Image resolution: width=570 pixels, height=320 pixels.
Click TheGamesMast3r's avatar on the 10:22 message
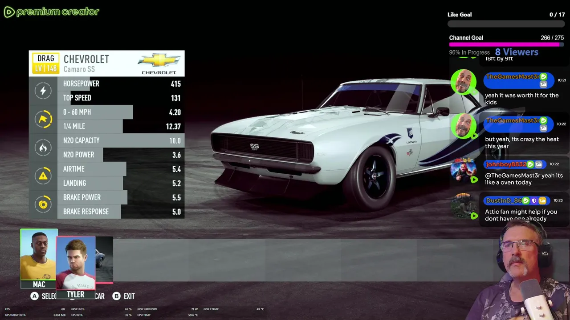(x=463, y=126)
